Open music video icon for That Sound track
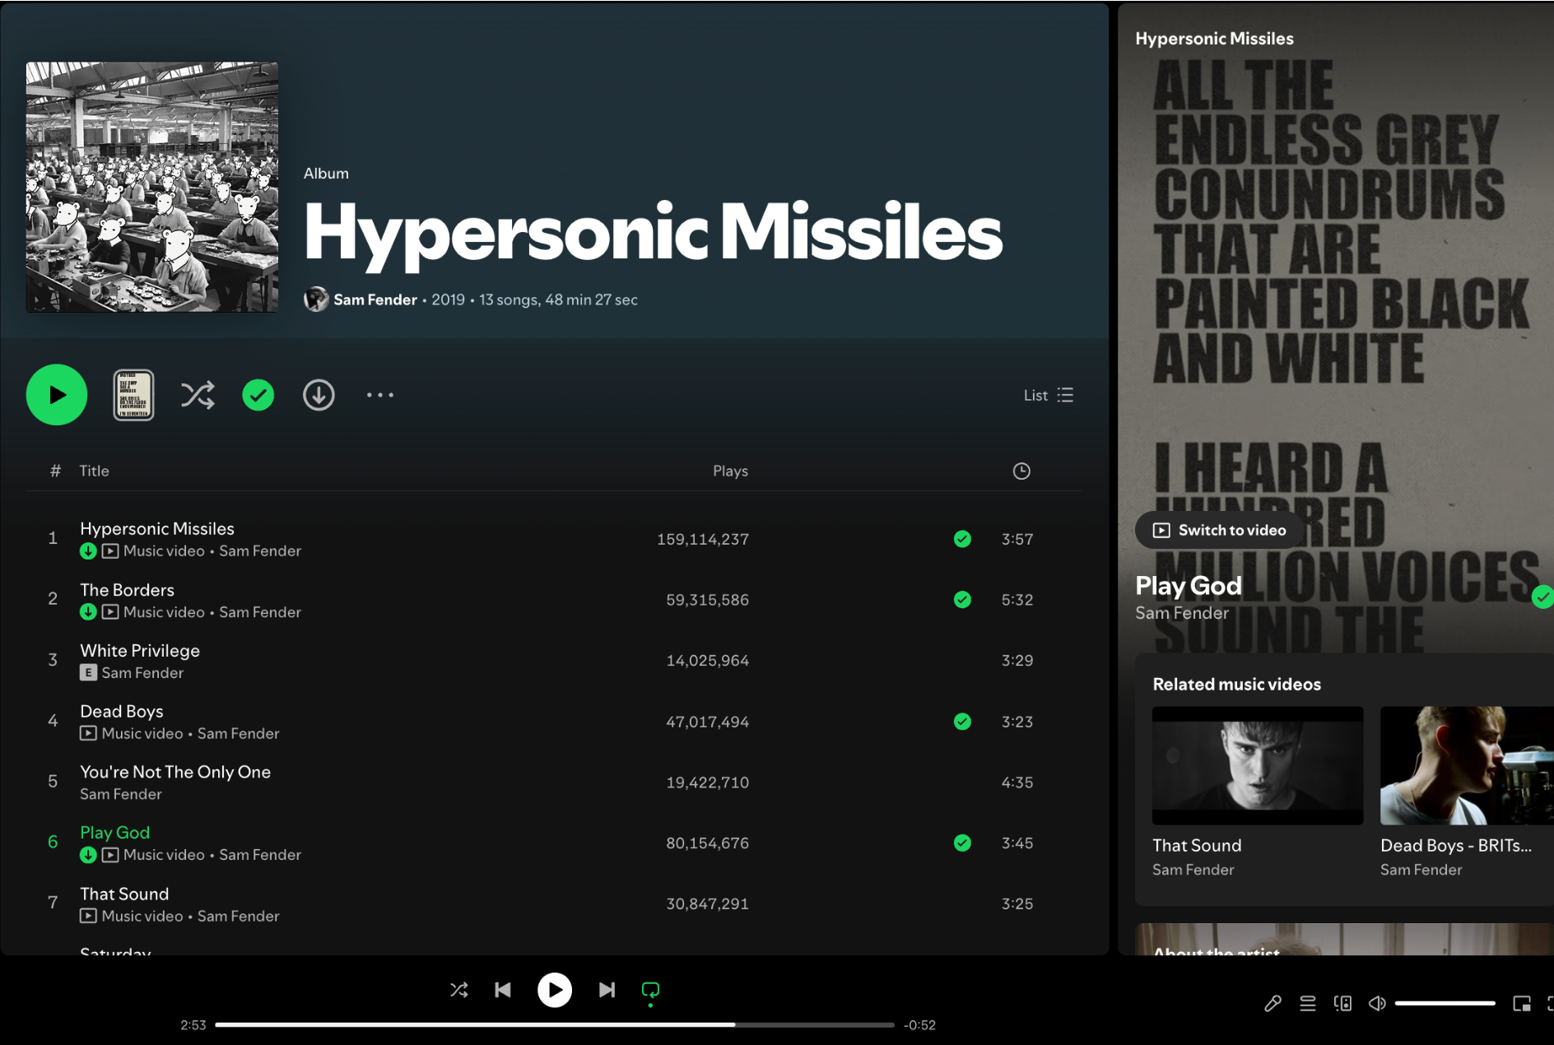This screenshot has width=1554, height=1045. (88, 916)
